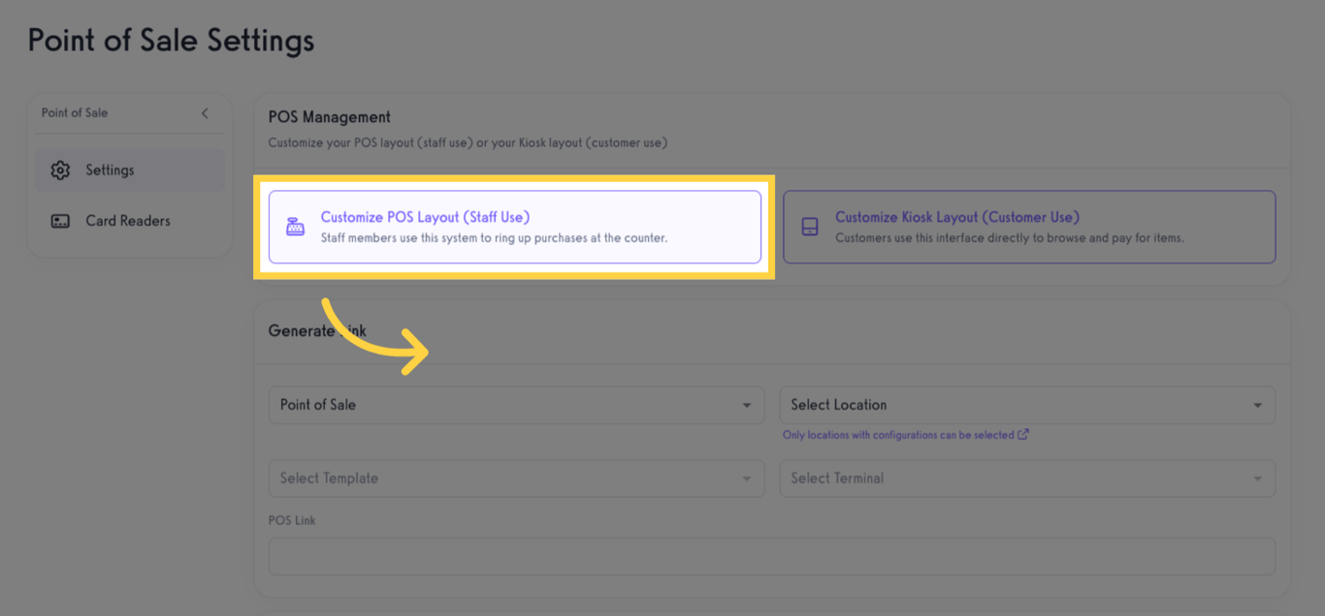Click the arrow on the Select Location dropdown
This screenshot has width=1325, height=616.
tap(1257, 405)
